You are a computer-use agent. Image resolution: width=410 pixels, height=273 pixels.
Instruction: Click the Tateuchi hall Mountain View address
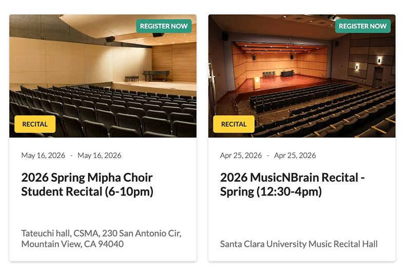pos(101,239)
